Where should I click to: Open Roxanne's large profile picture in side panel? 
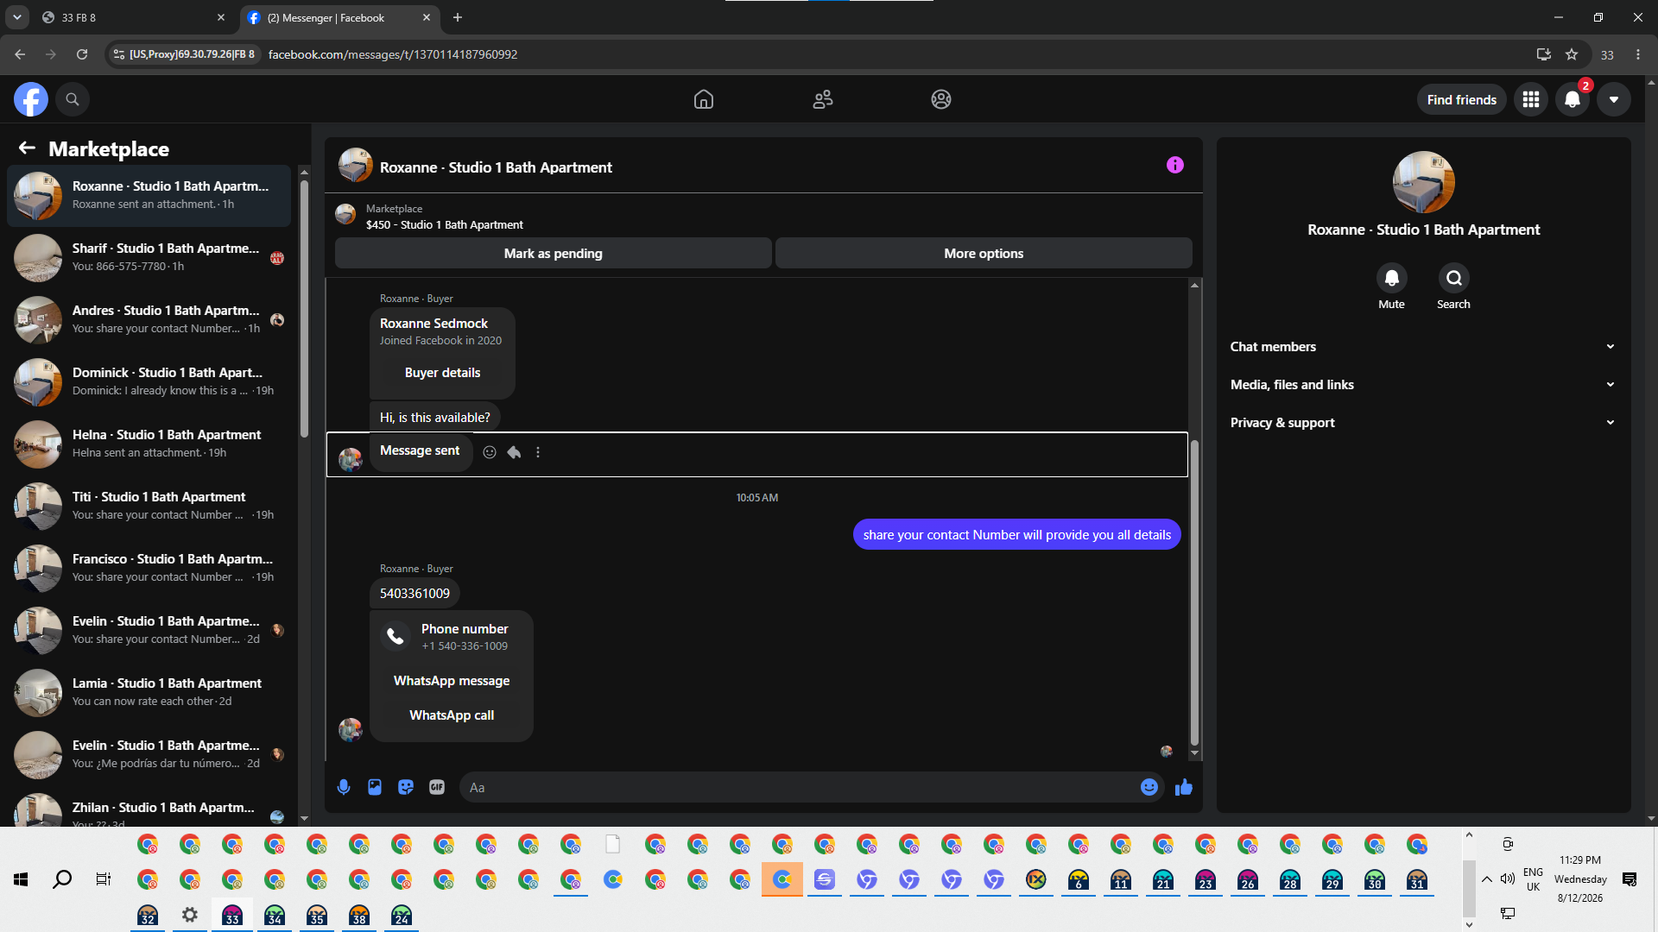[x=1424, y=182]
